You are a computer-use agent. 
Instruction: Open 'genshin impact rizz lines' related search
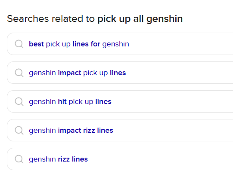71,131
